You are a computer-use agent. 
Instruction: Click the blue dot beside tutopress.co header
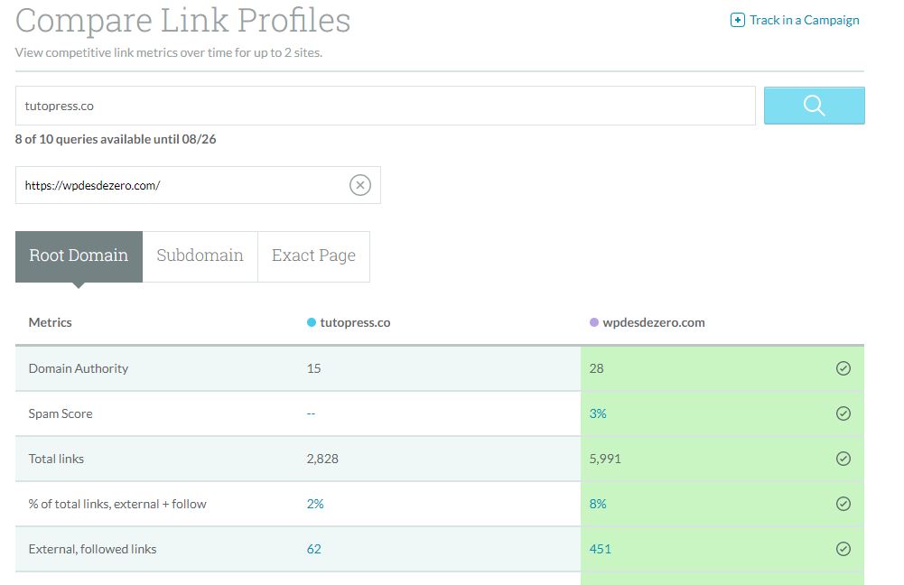tap(312, 322)
